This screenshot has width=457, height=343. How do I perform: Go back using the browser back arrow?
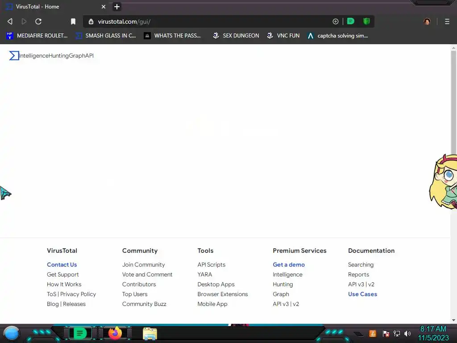[10, 21]
